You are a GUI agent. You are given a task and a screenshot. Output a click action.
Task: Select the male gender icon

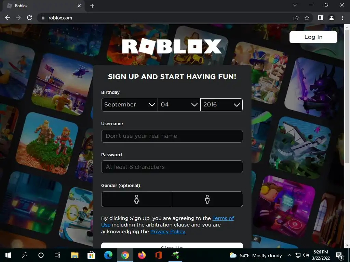point(207,199)
